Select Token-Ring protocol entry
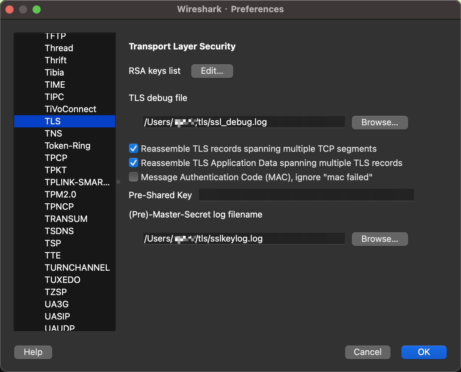Viewport: 461px width, 372px height. pyautogui.click(x=65, y=146)
